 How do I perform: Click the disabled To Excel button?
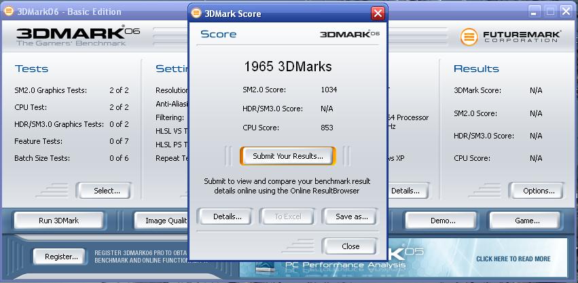(287, 216)
